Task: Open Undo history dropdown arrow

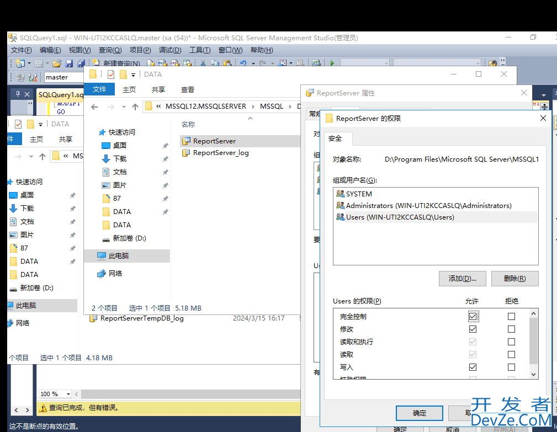Action: [253, 63]
